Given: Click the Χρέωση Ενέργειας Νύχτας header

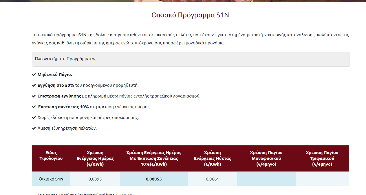Looking at the screenshot, I should click(x=213, y=158).
